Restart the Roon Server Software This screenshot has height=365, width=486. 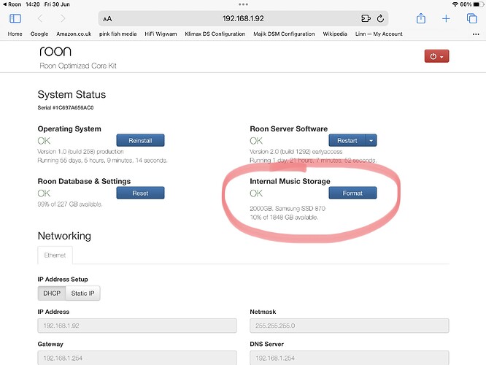click(x=347, y=140)
